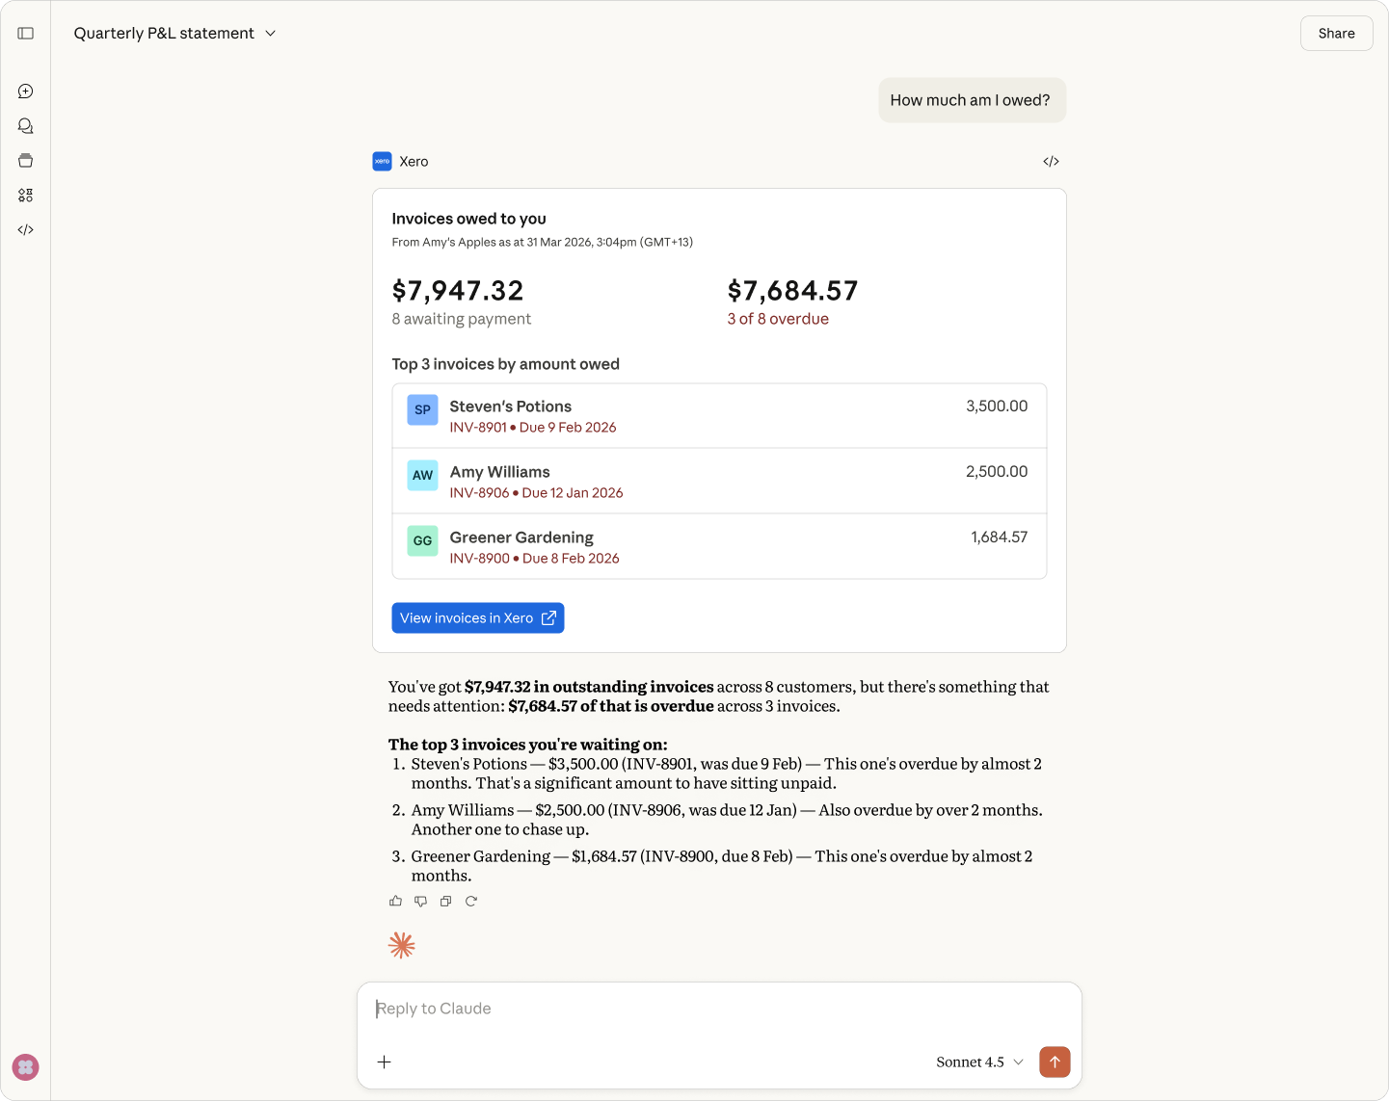Start a new chat from sidebar
Screen dimensions: 1389x1101
tap(26, 92)
